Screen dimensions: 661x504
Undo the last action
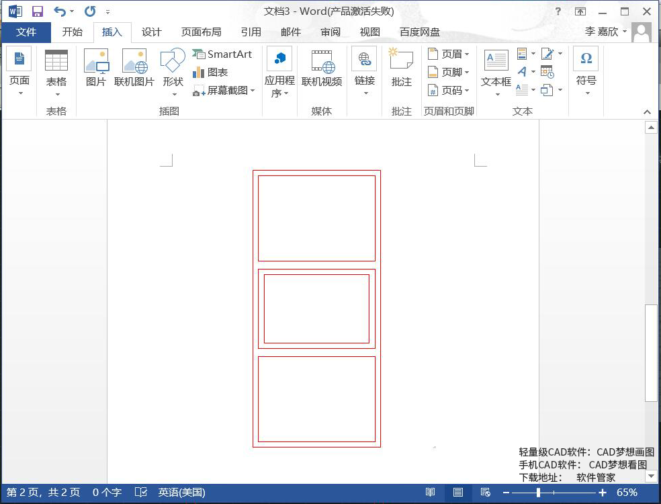[x=60, y=11]
